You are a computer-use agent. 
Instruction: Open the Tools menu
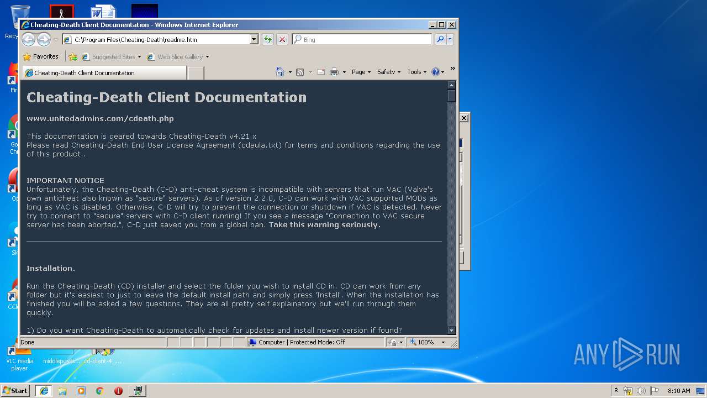[x=417, y=72]
